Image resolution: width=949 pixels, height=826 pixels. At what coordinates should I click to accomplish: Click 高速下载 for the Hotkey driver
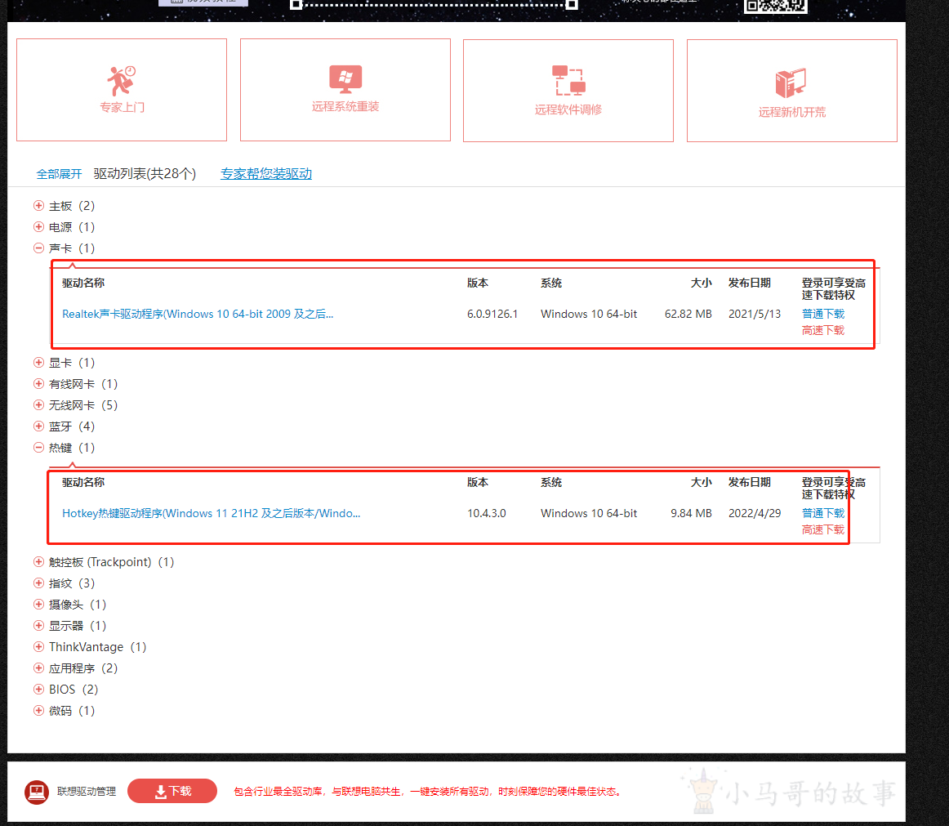823,529
